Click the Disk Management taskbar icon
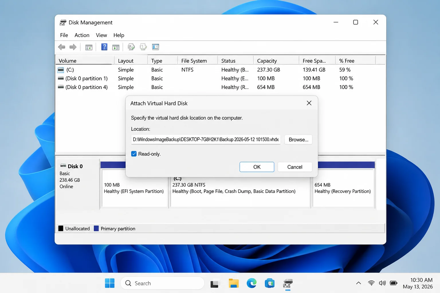The width and height of the screenshot is (440, 293). click(x=288, y=283)
